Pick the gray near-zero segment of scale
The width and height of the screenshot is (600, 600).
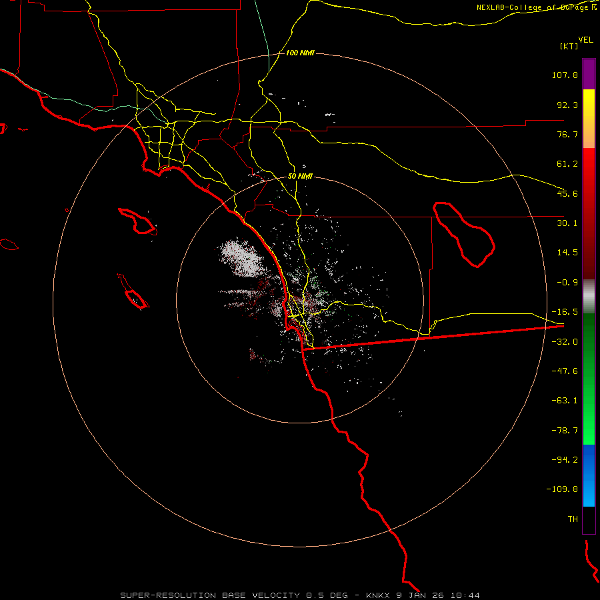pos(589,297)
